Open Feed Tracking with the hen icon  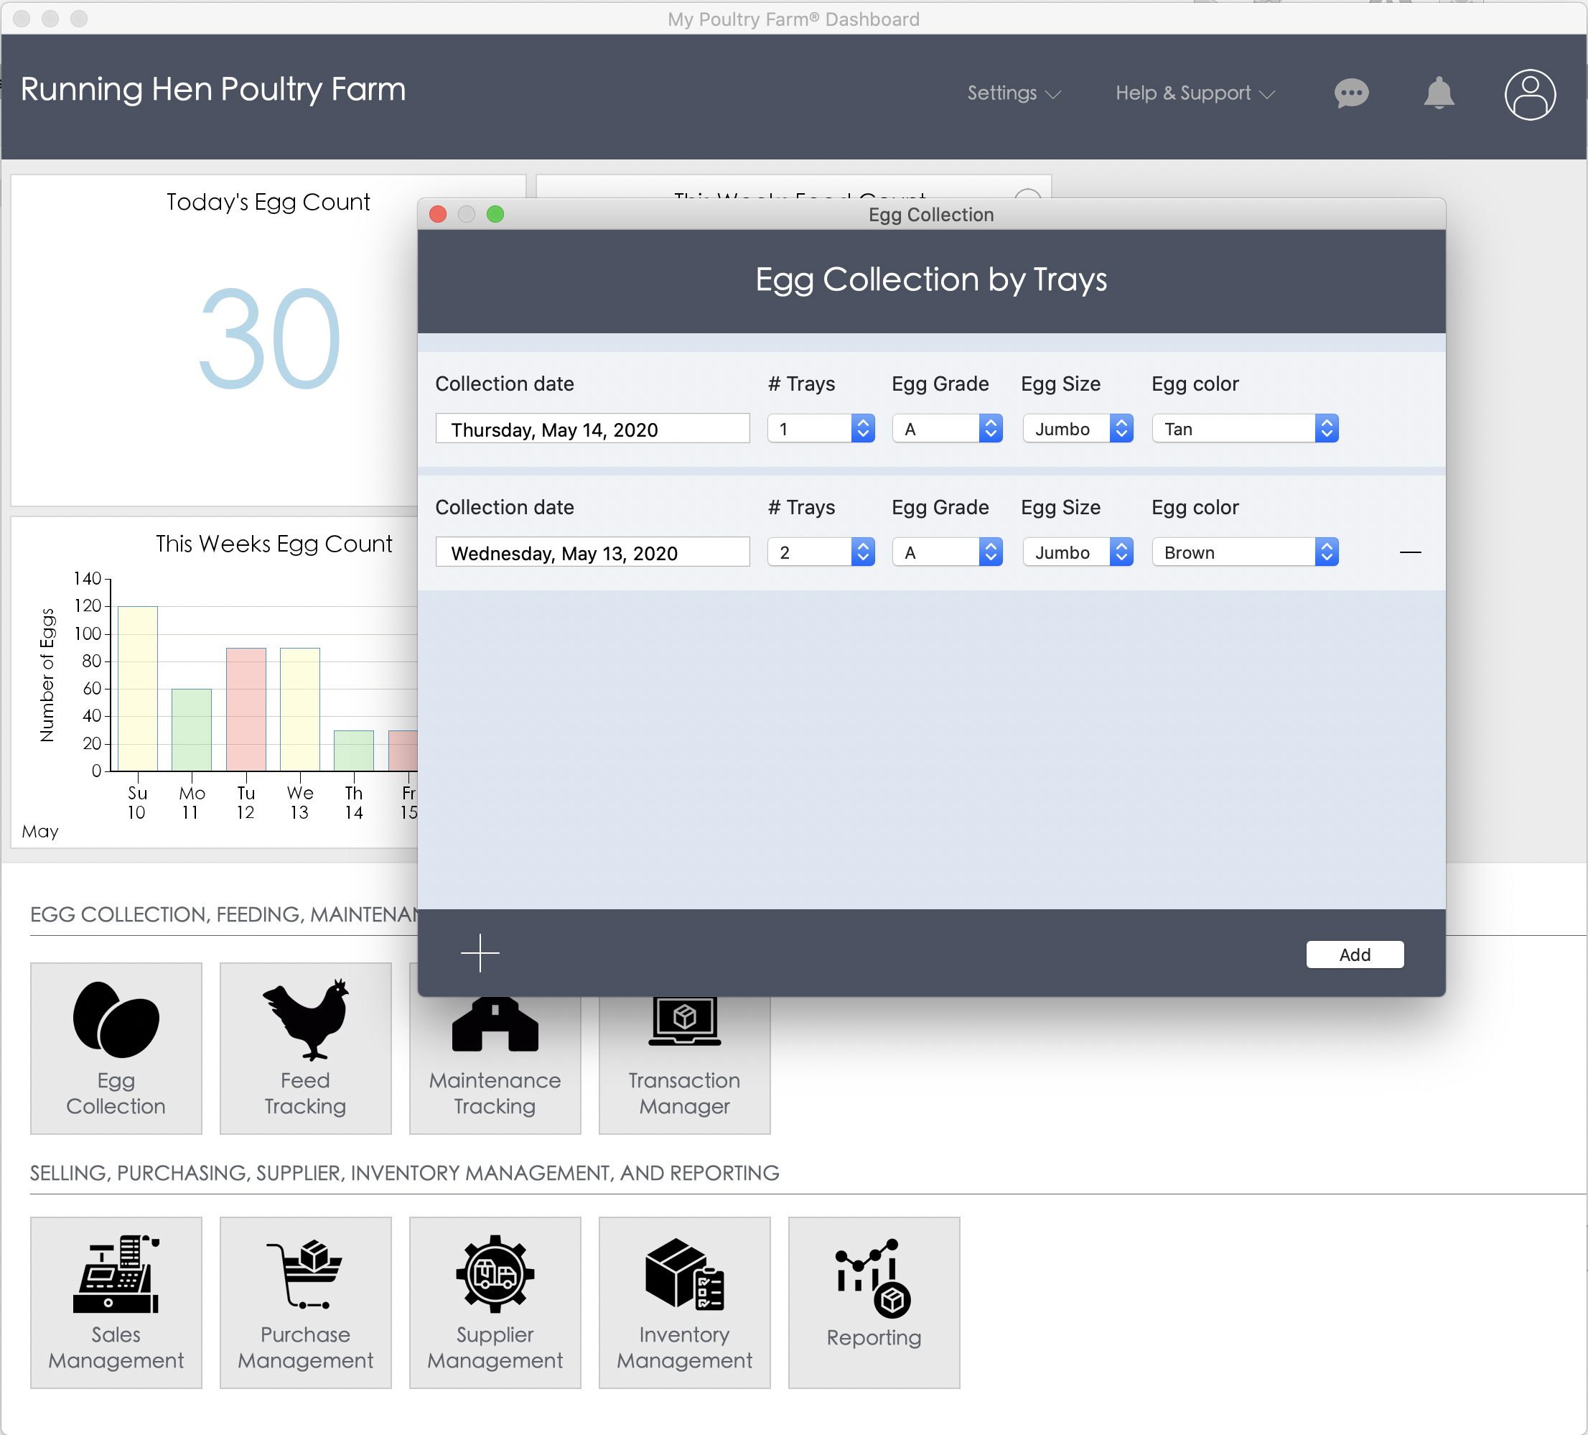(x=306, y=1047)
